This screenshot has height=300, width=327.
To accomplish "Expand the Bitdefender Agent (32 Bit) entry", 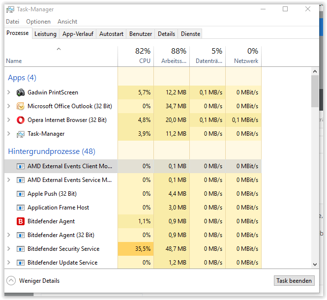I will [9, 235].
